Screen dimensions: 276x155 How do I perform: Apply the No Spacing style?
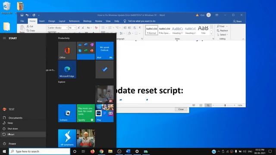coord(165,30)
